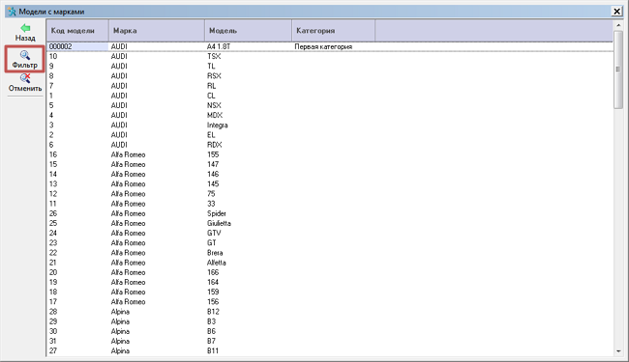Select the Alpina B6 row
629x362 pixels.
(330, 331)
